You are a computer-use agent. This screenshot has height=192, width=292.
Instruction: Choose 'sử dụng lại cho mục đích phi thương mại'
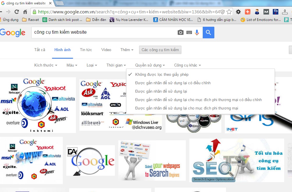[200, 108]
